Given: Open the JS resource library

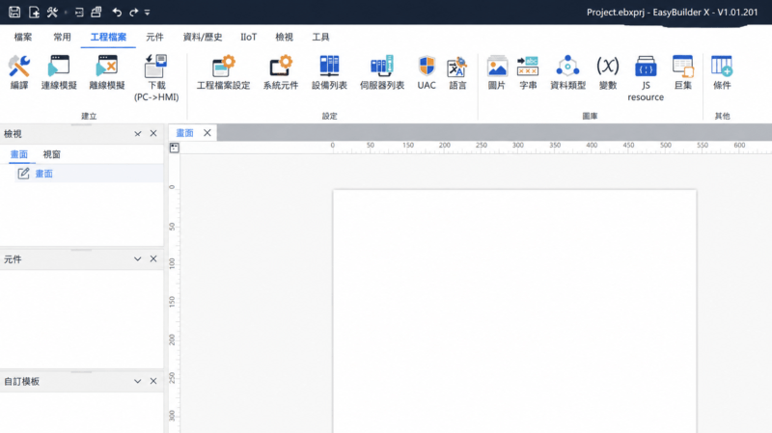Looking at the screenshot, I should pos(646,78).
